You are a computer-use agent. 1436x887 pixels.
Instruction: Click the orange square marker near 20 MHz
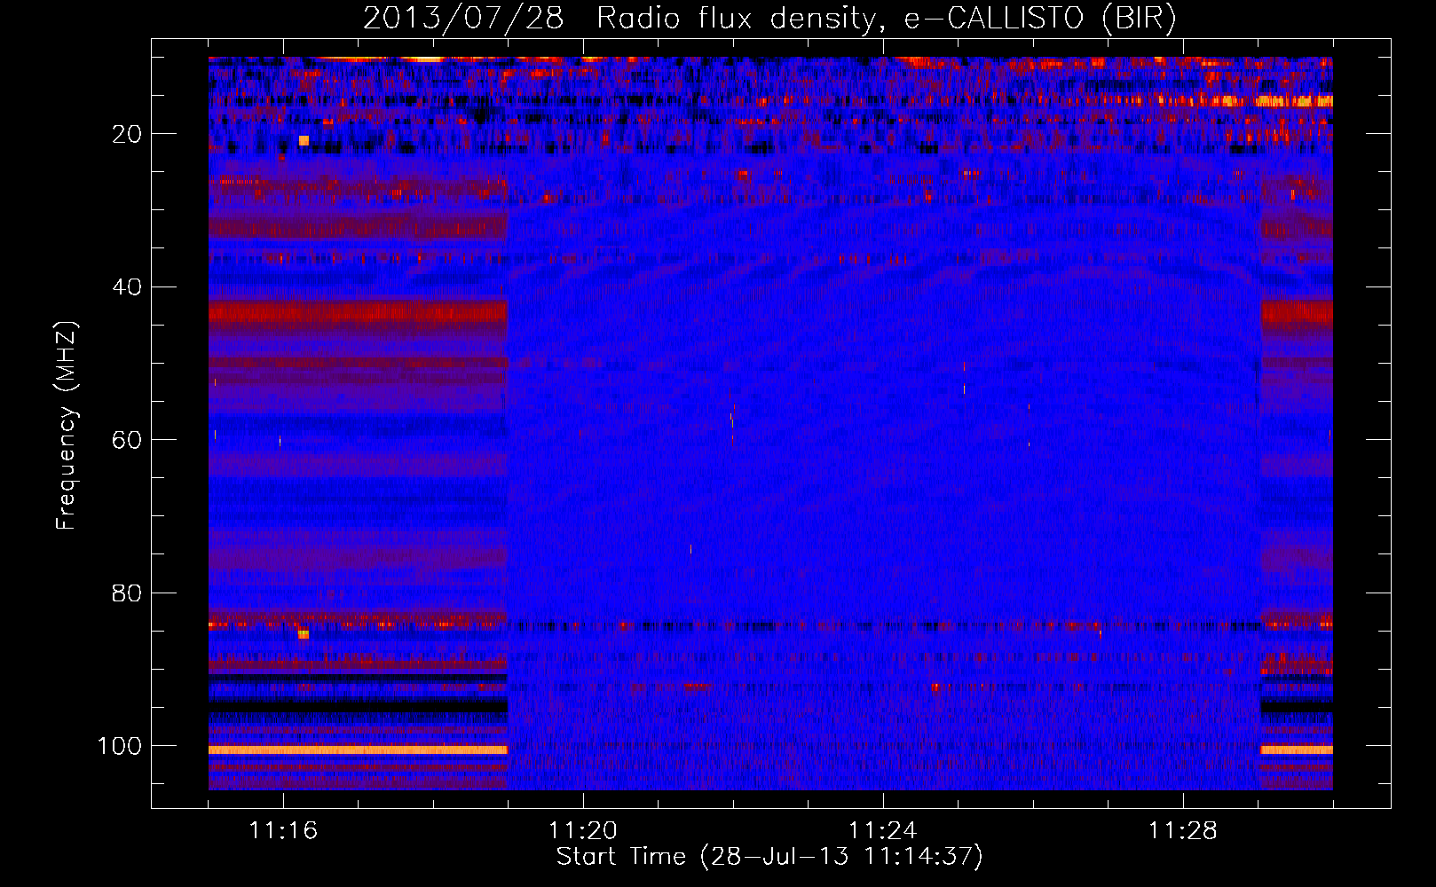click(304, 140)
